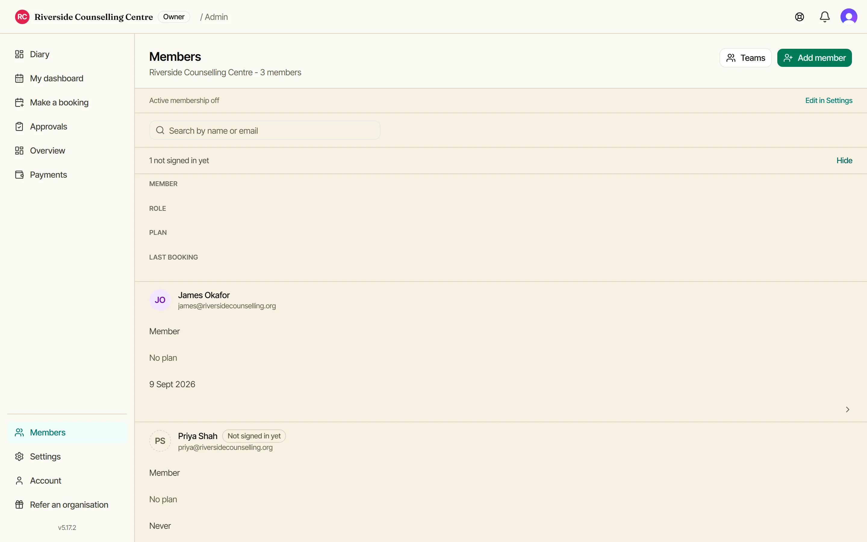Open the notifications bell
This screenshot has height=542, width=867.
825,17
